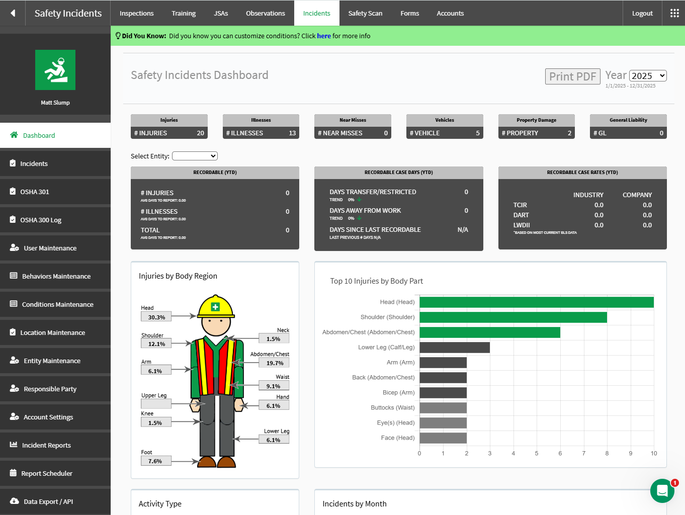Select the Incidents tab in the top nav
The image size is (685, 515).
click(317, 13)
